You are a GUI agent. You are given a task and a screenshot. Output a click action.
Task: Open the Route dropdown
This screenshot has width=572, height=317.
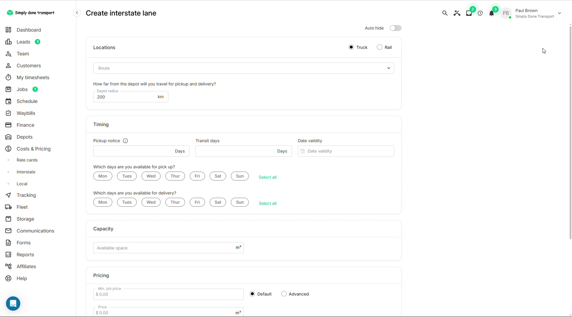[244, 68]
